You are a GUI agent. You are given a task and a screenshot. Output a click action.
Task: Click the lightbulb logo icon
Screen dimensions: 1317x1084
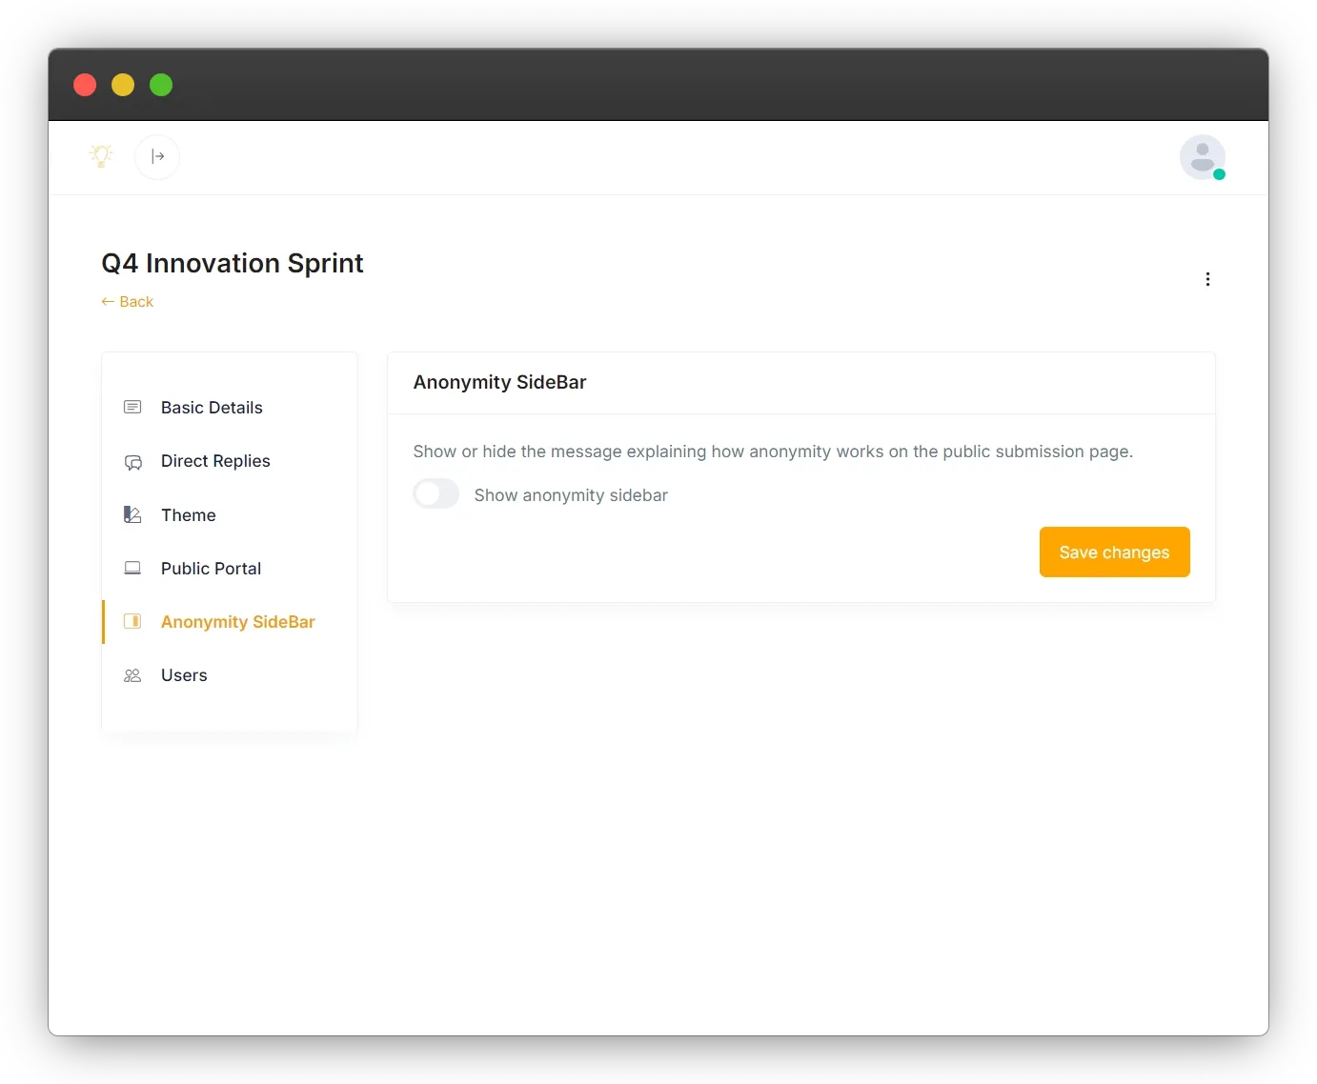point(101,155)
